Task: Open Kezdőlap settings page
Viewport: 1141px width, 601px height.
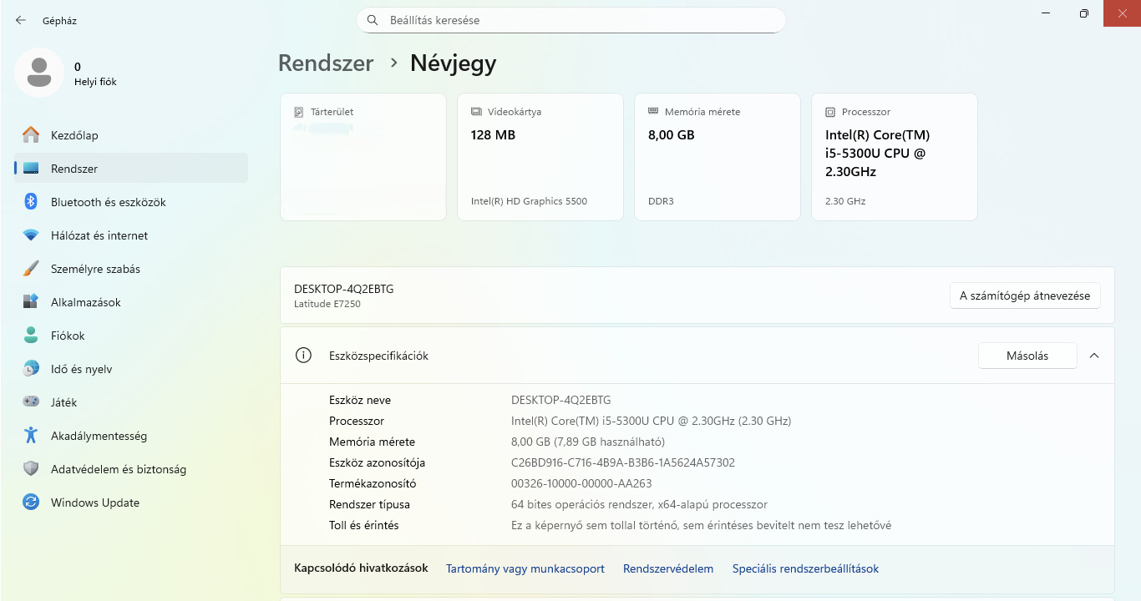Action: pos(131,135)
